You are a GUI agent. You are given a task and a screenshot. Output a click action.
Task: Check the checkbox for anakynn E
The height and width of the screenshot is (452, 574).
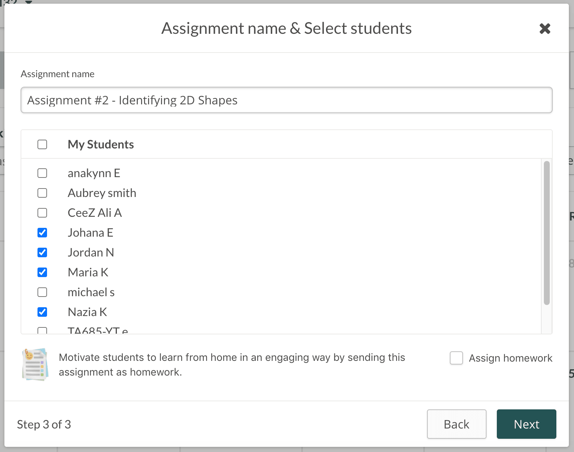tap(42, 173)
